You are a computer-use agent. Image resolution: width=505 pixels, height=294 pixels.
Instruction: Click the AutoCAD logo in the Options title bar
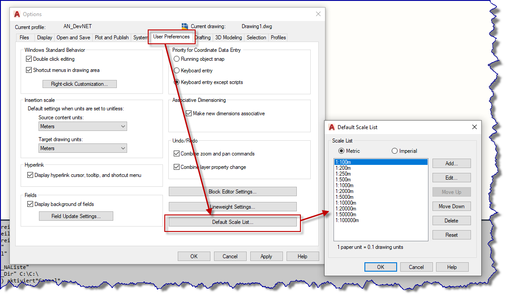(17, 14)
